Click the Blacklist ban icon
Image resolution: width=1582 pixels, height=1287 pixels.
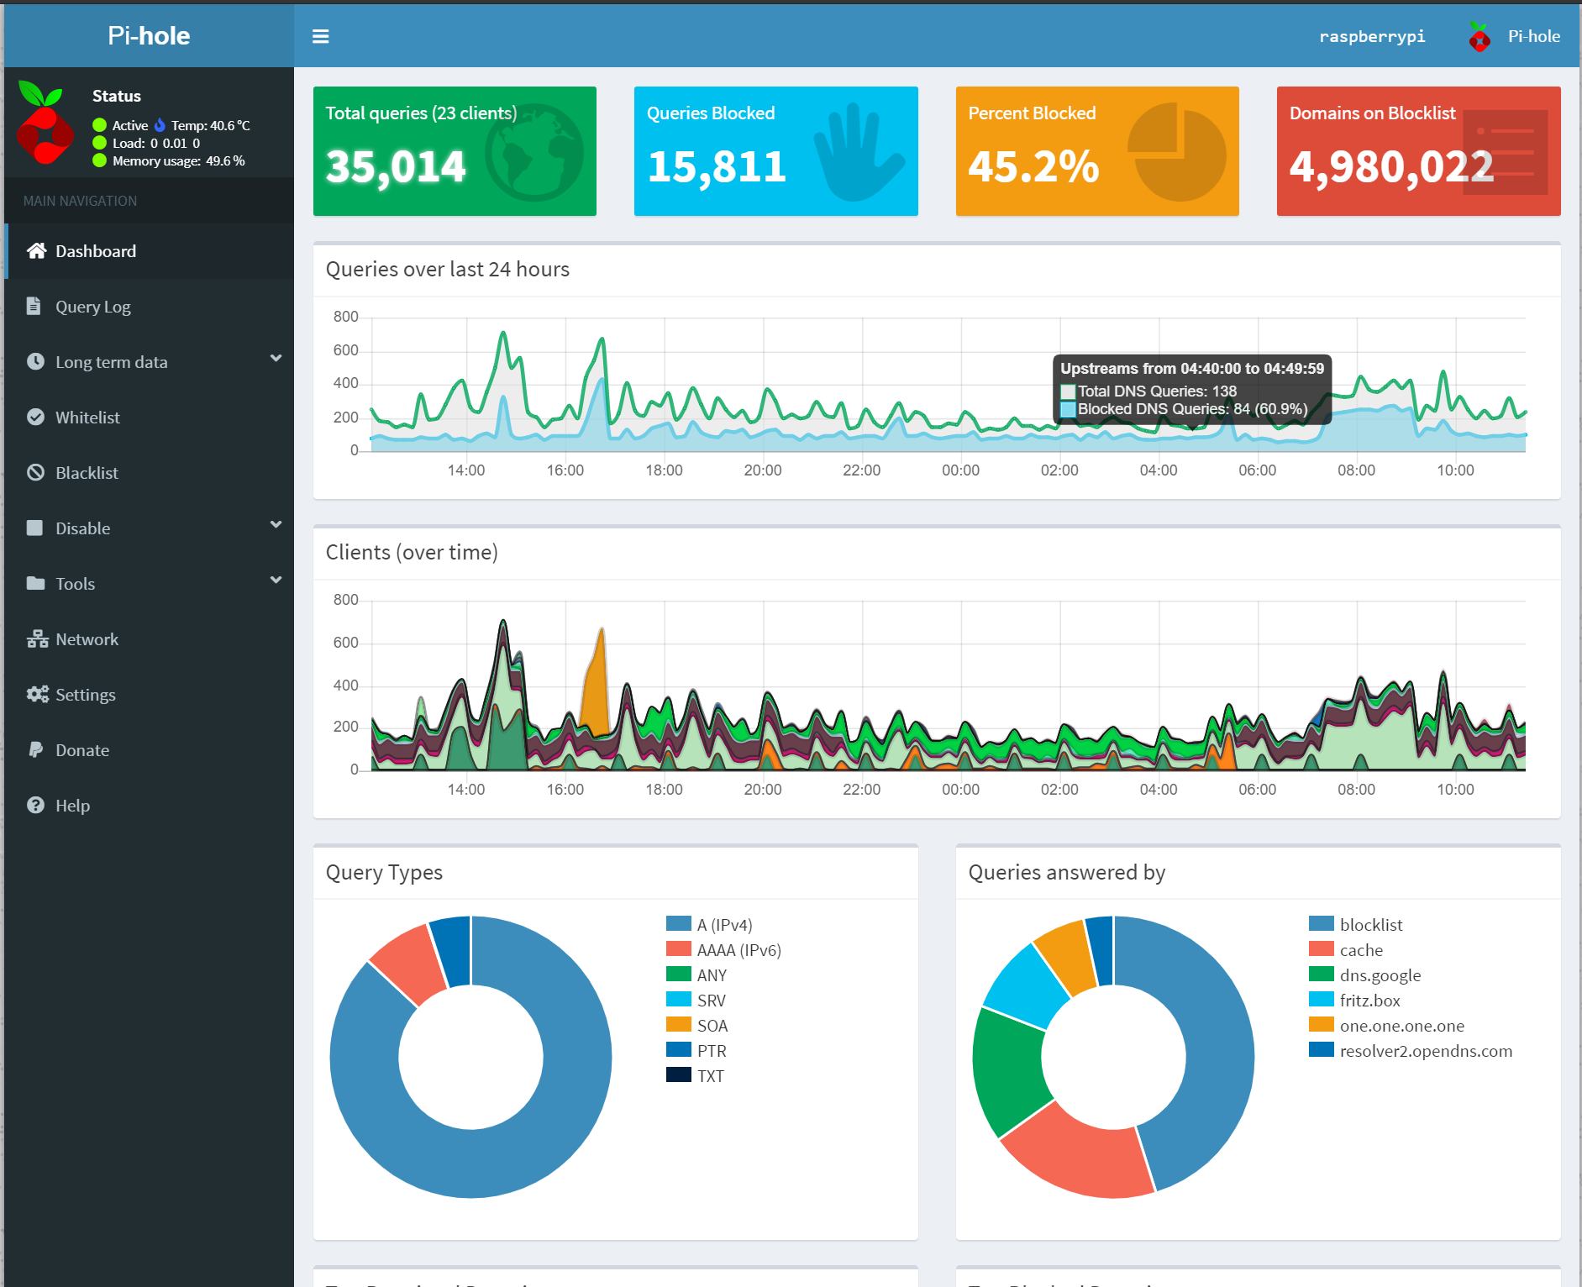[35, 472]
